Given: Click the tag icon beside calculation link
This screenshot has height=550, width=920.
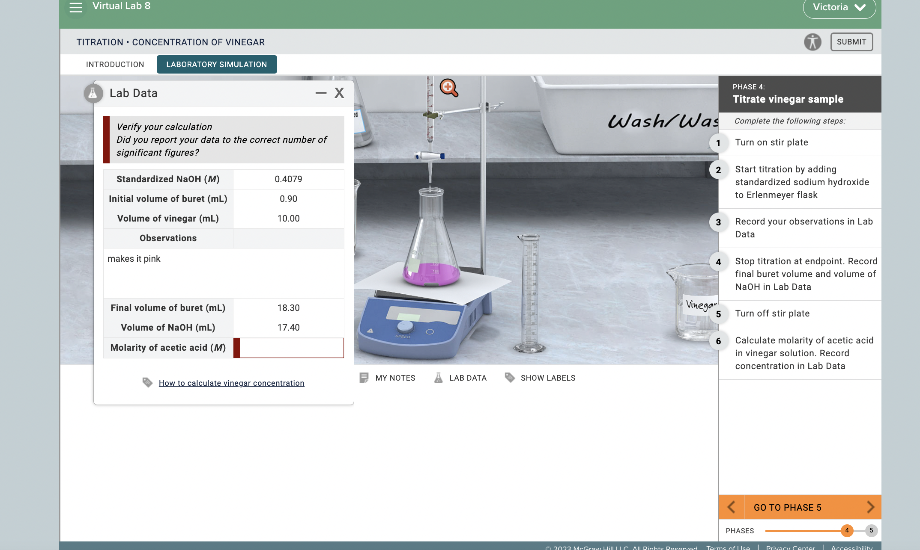Looking at the screenshot, I should point(147,383).
